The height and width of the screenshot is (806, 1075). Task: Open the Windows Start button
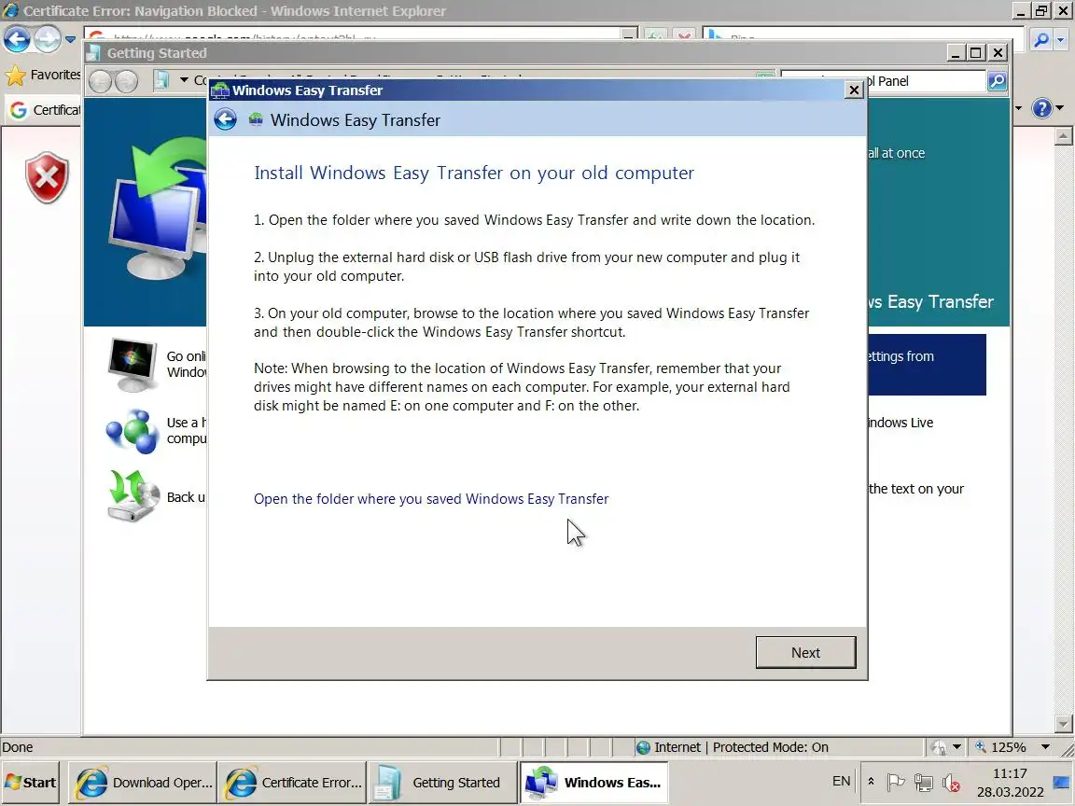tap(31, 783)
